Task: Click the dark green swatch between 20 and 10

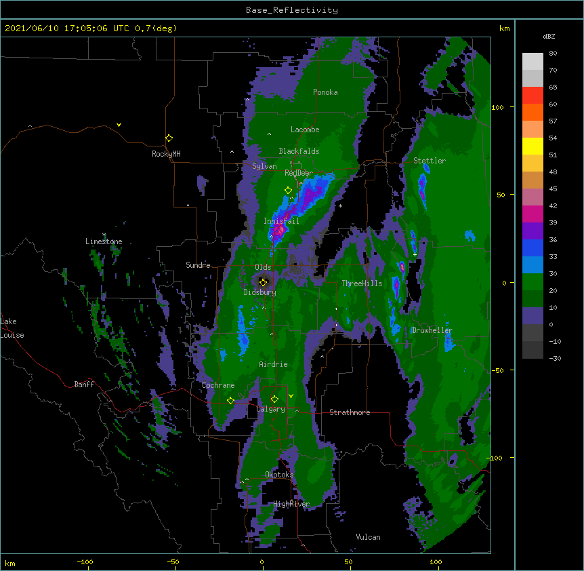Action: (533, 298)
